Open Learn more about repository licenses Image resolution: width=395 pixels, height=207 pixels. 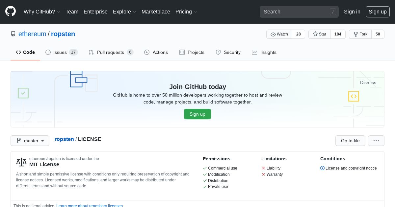click(90, 206)
